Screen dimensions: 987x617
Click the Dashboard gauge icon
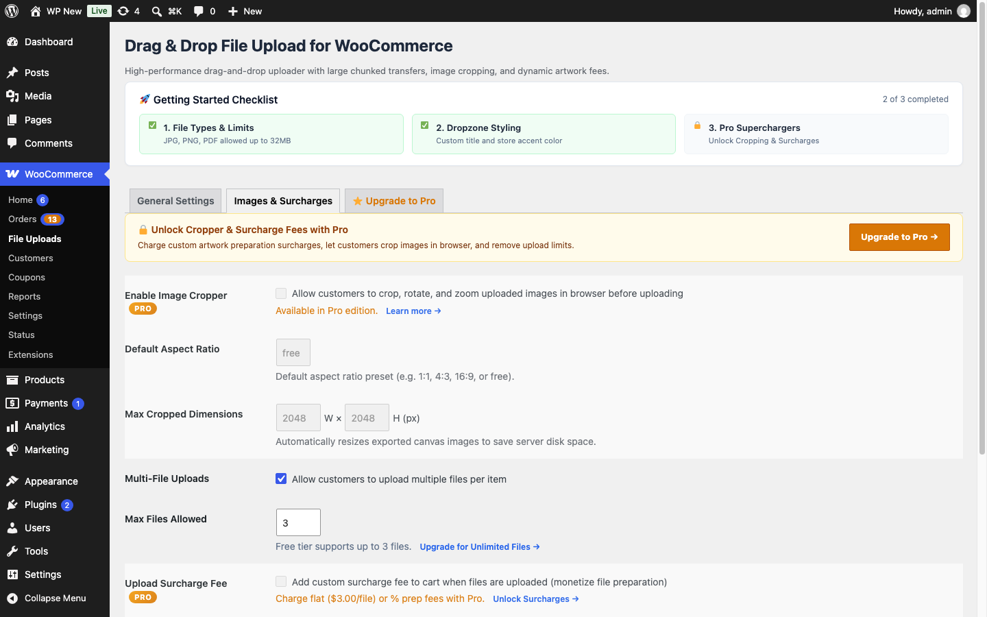point(12,42)
